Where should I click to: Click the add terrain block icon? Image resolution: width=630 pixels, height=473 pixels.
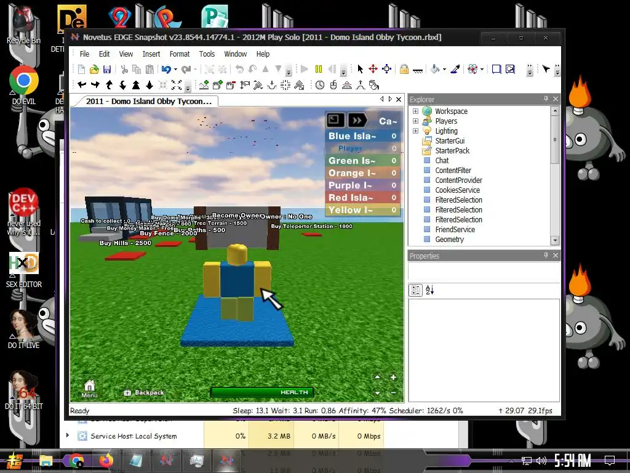point(217,85)
